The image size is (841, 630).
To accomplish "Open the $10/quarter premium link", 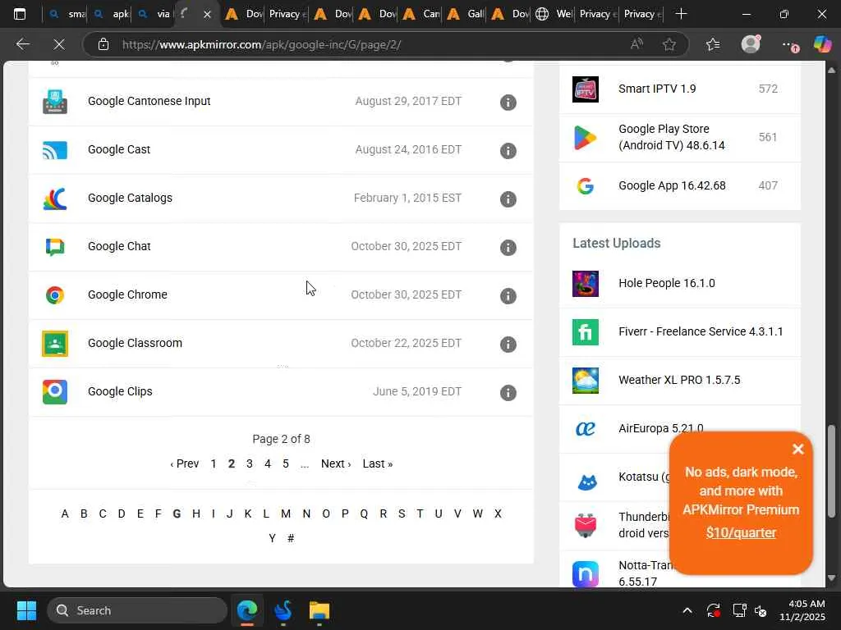I will pyautogui.click(x=741, y=532).
